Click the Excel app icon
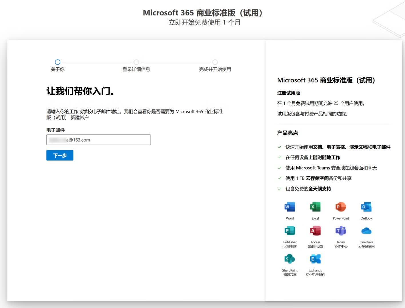 click(x=315, y=207)
